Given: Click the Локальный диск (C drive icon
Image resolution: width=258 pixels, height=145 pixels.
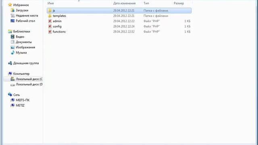Looking at the screenshot, I should pyautogui.click(x=12, y=79).
